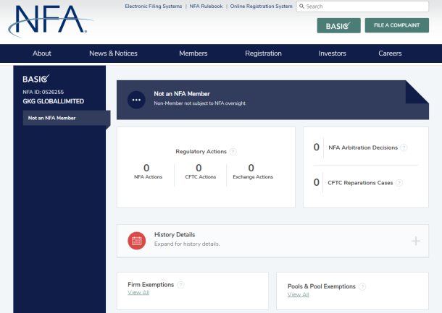The height and width of the screenshot is (313, 442).
Task: Click the red calendar History icon
Action: click(x=137, y=241)
